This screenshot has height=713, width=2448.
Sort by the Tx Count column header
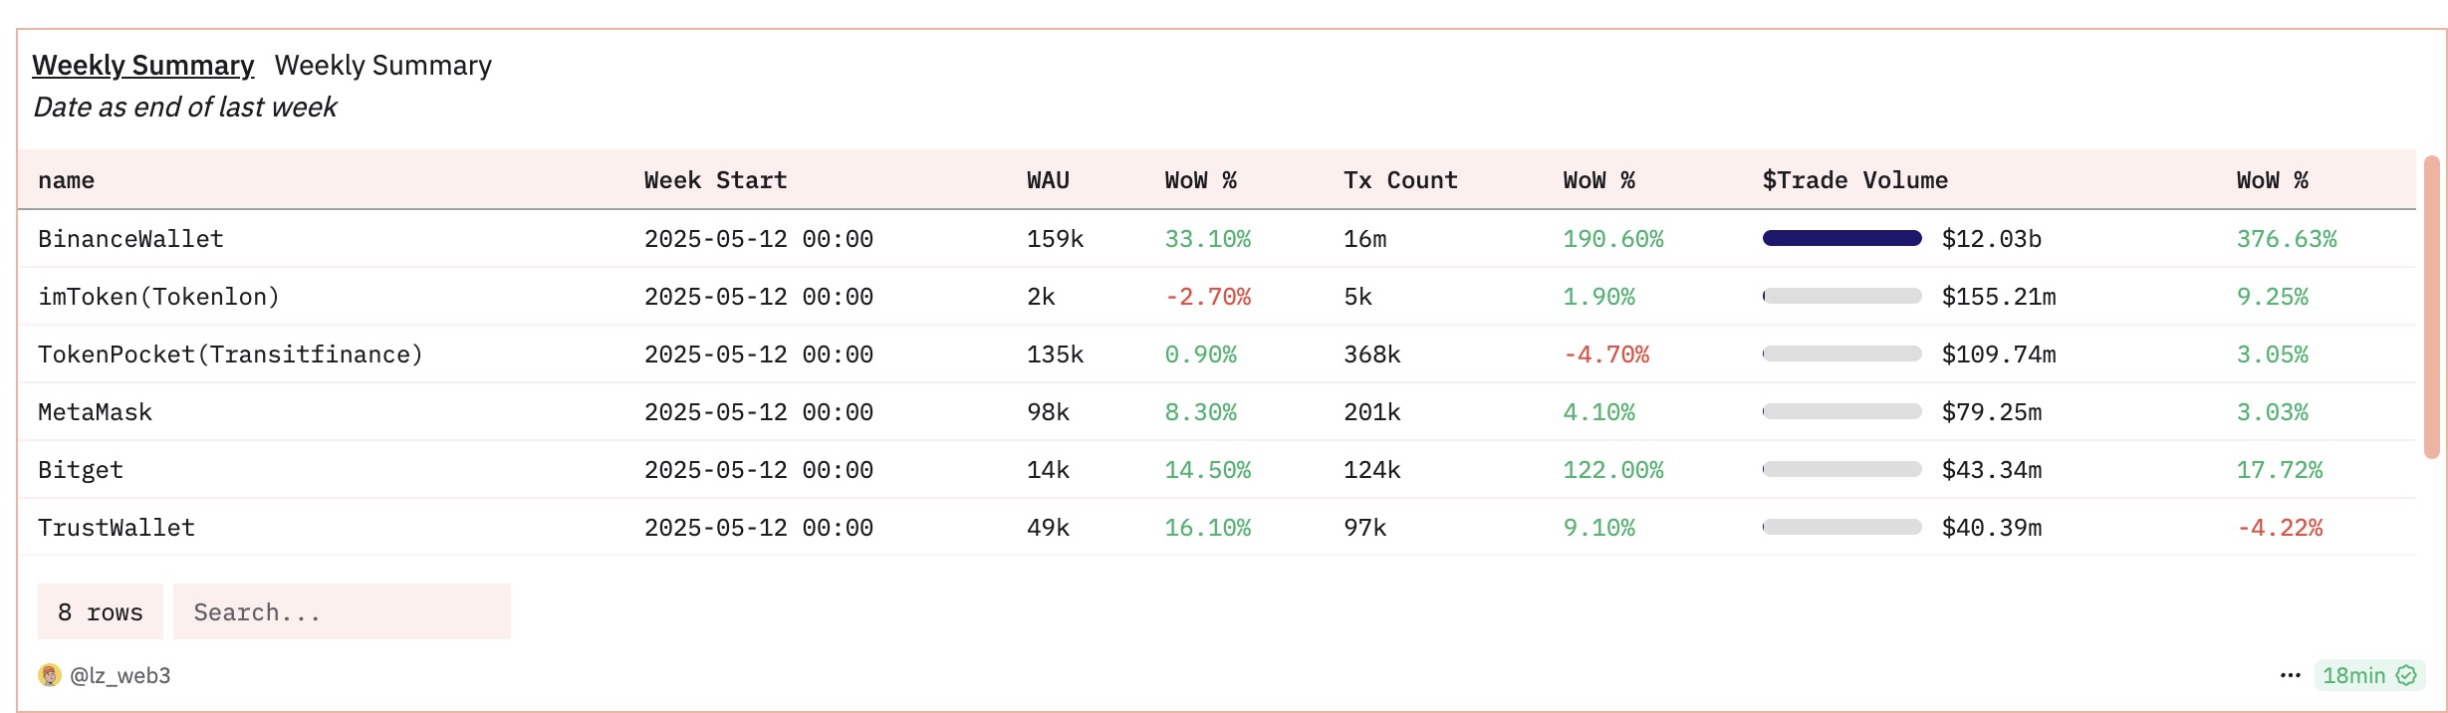point(1399,180)
